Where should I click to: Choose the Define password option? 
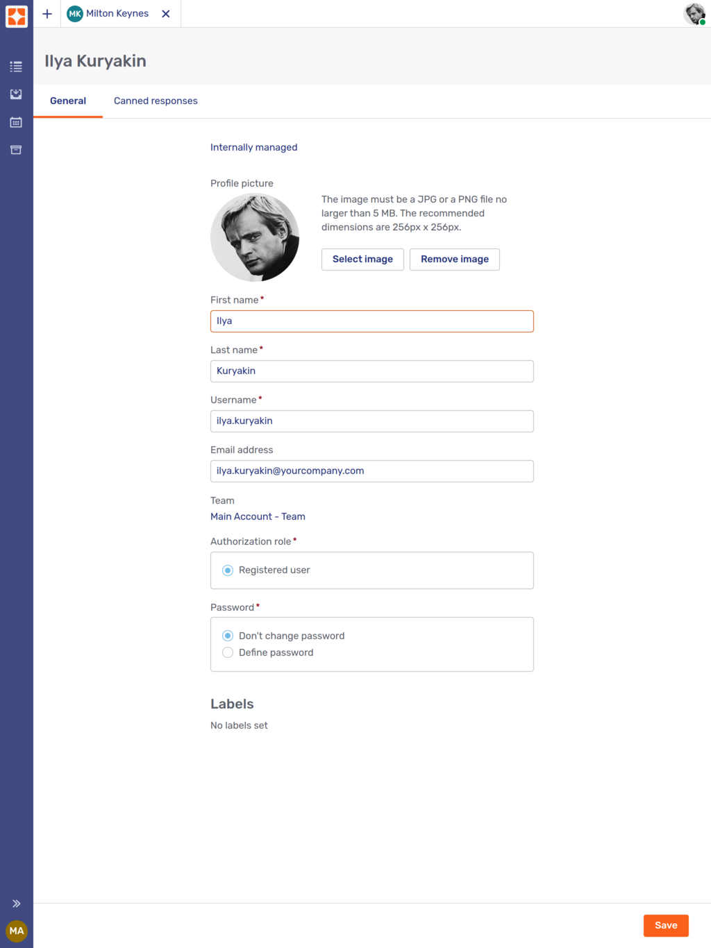pyautogui.click(x=227, y=652)
